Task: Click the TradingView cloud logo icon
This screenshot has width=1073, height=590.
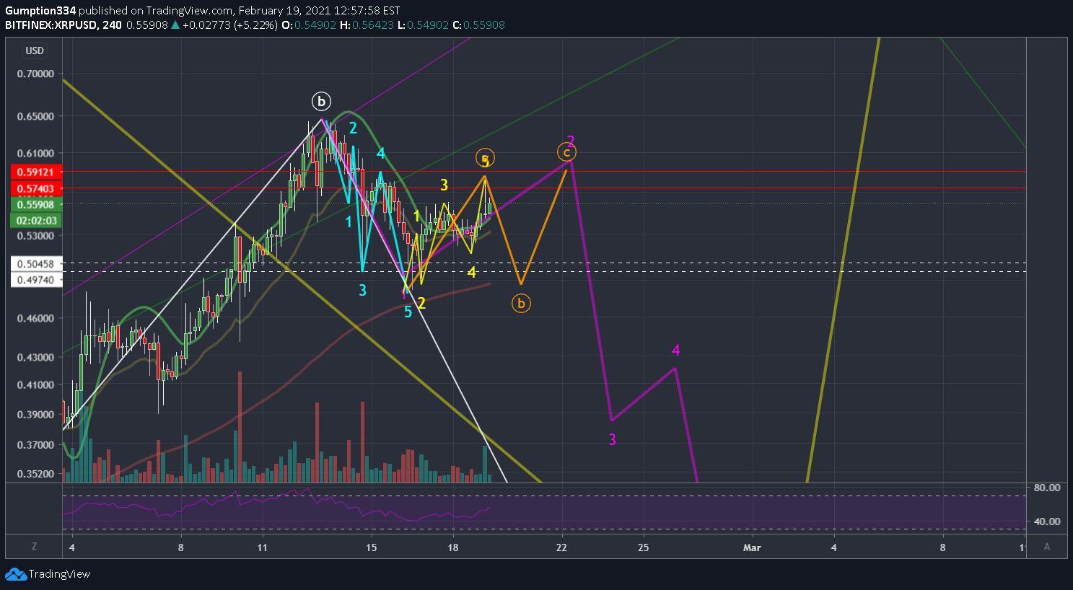Action: [x=16, y=574]
